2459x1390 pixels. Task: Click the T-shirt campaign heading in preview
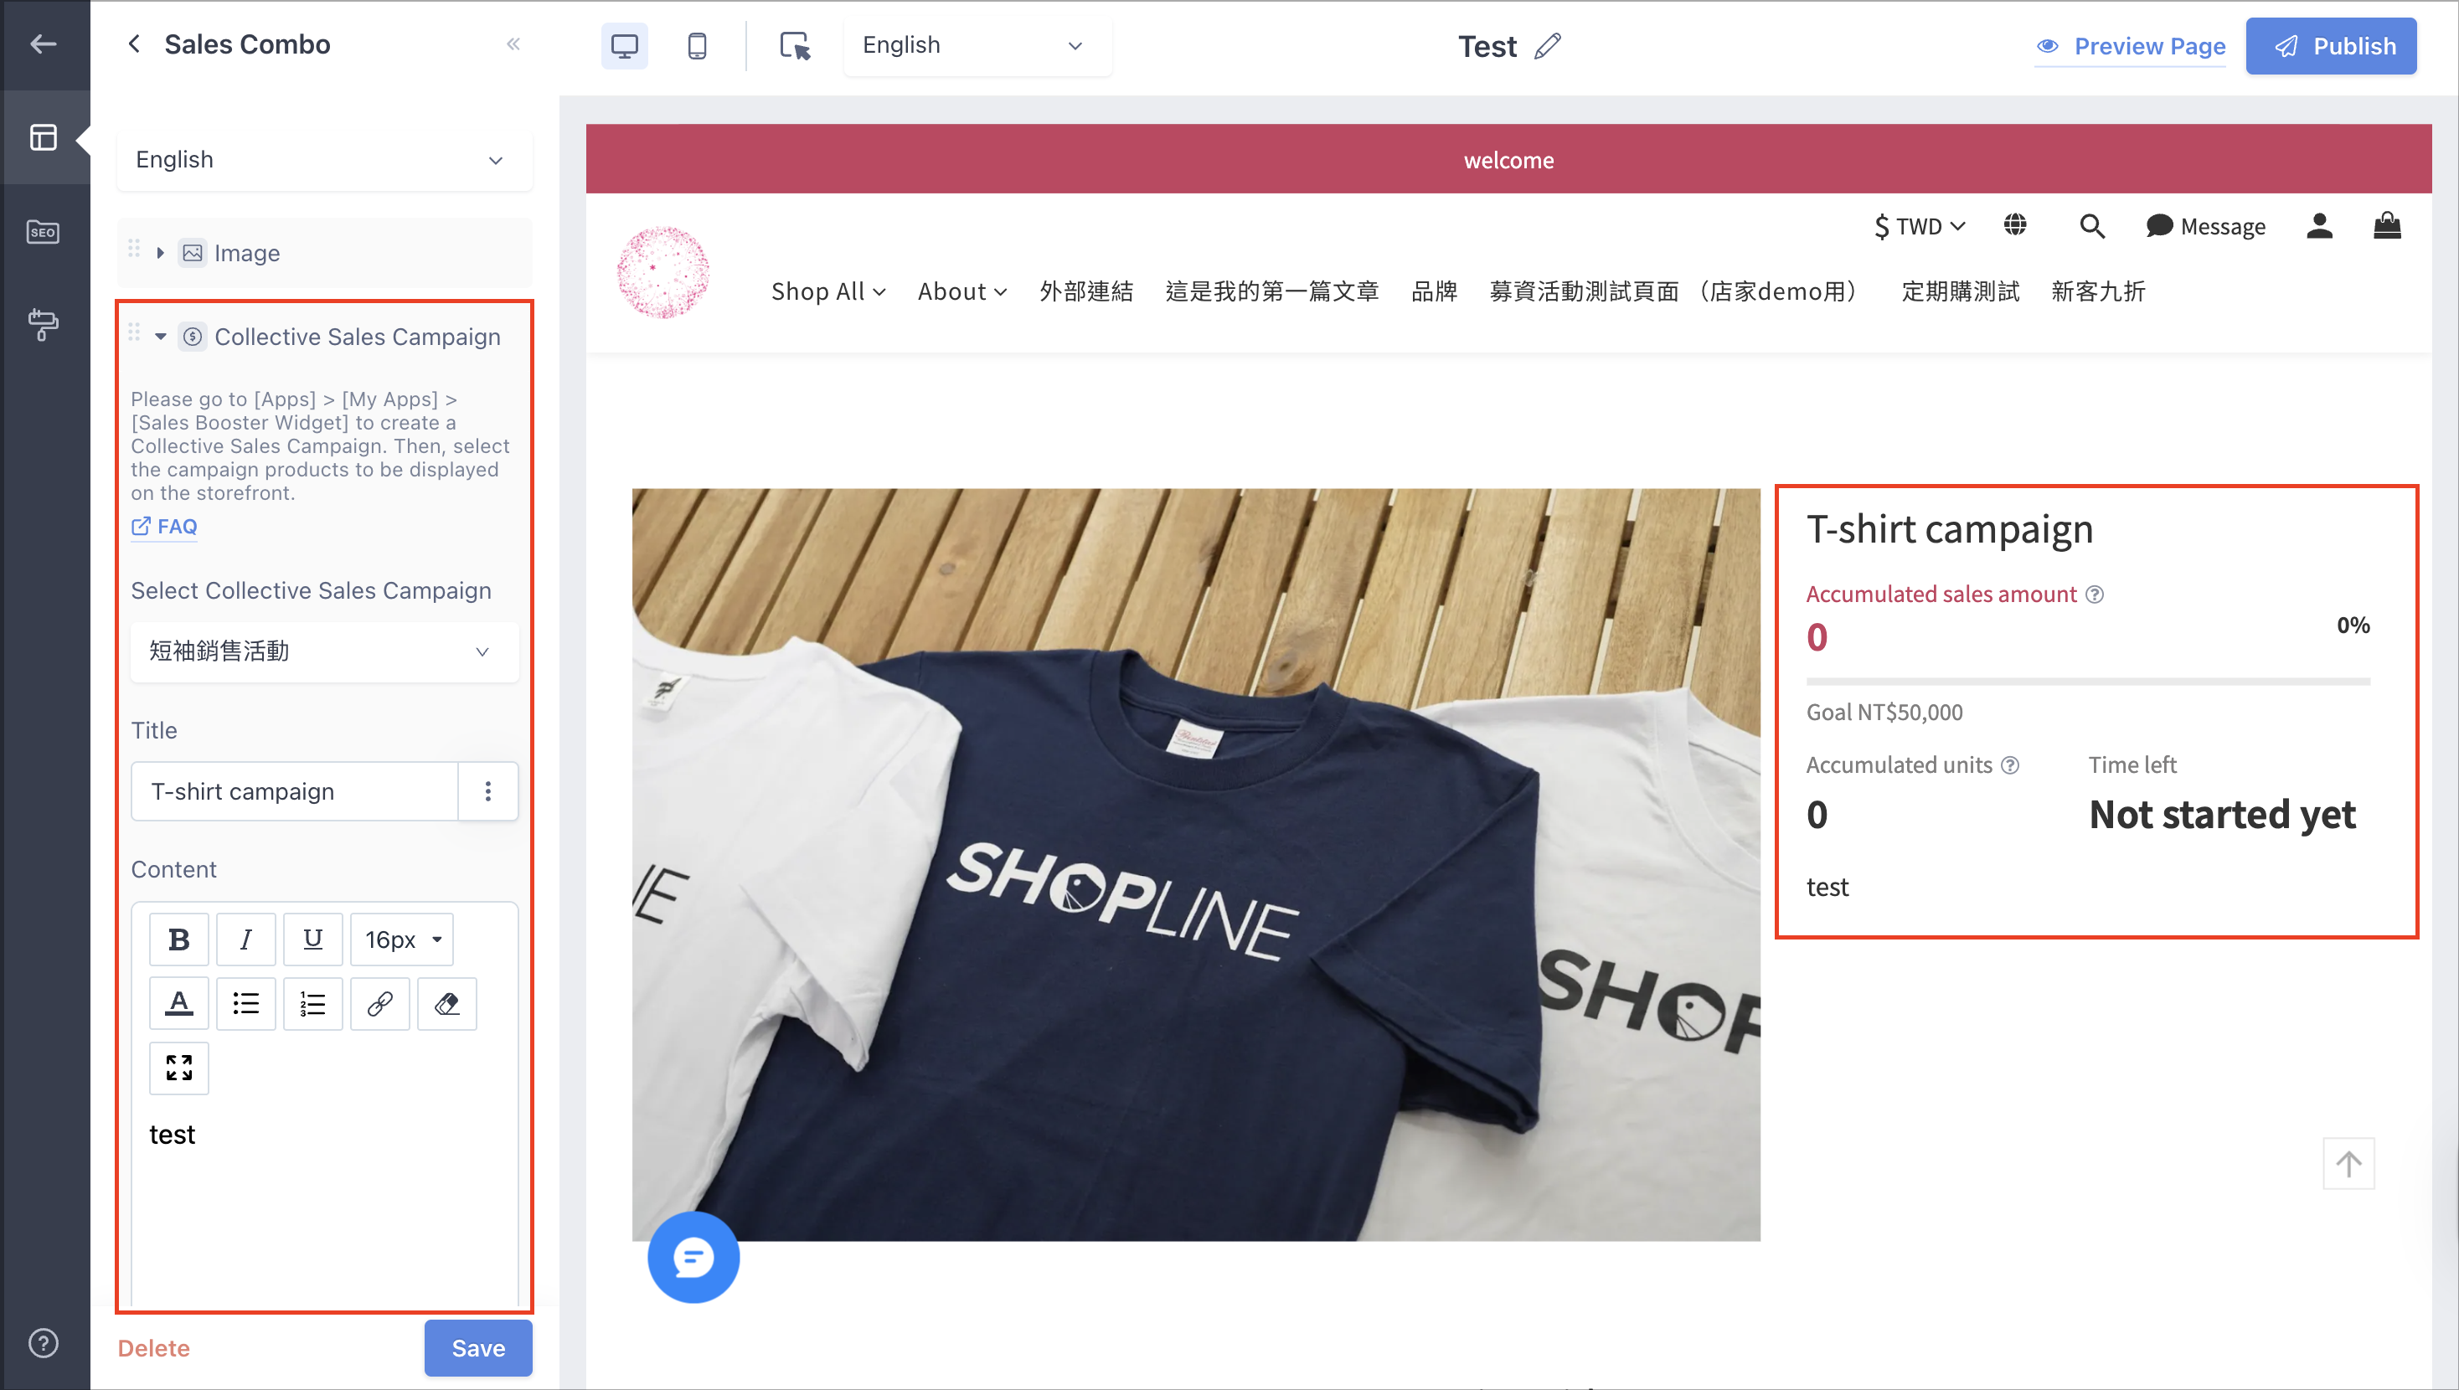[x=1949, y=529]
